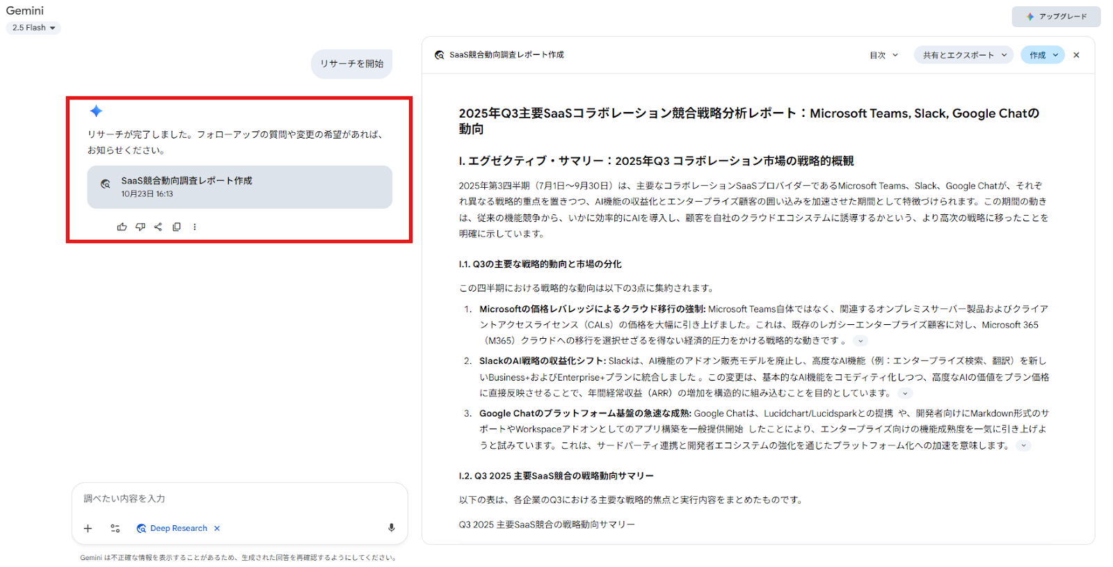Click the main heading 2025年Q3主要SaaSコラボレーション競合戦略分析レポート
The width and height of the screenshot is (1113, 567).
(749, 121)
